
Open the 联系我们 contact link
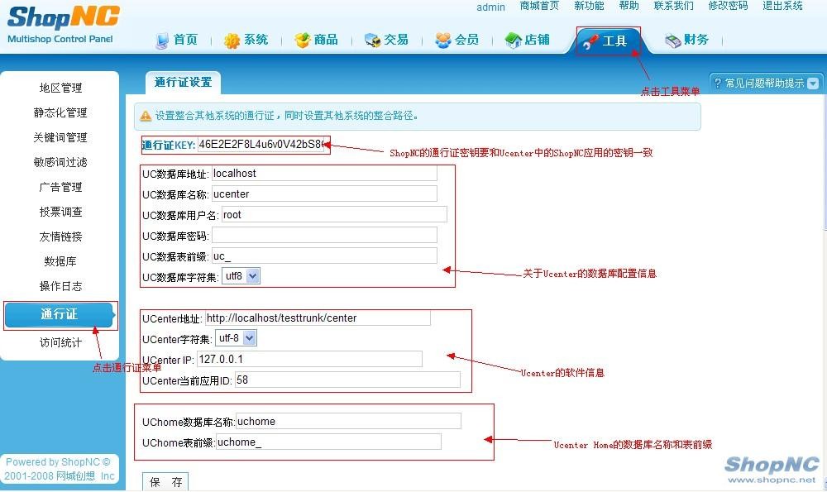pos(673,6)
